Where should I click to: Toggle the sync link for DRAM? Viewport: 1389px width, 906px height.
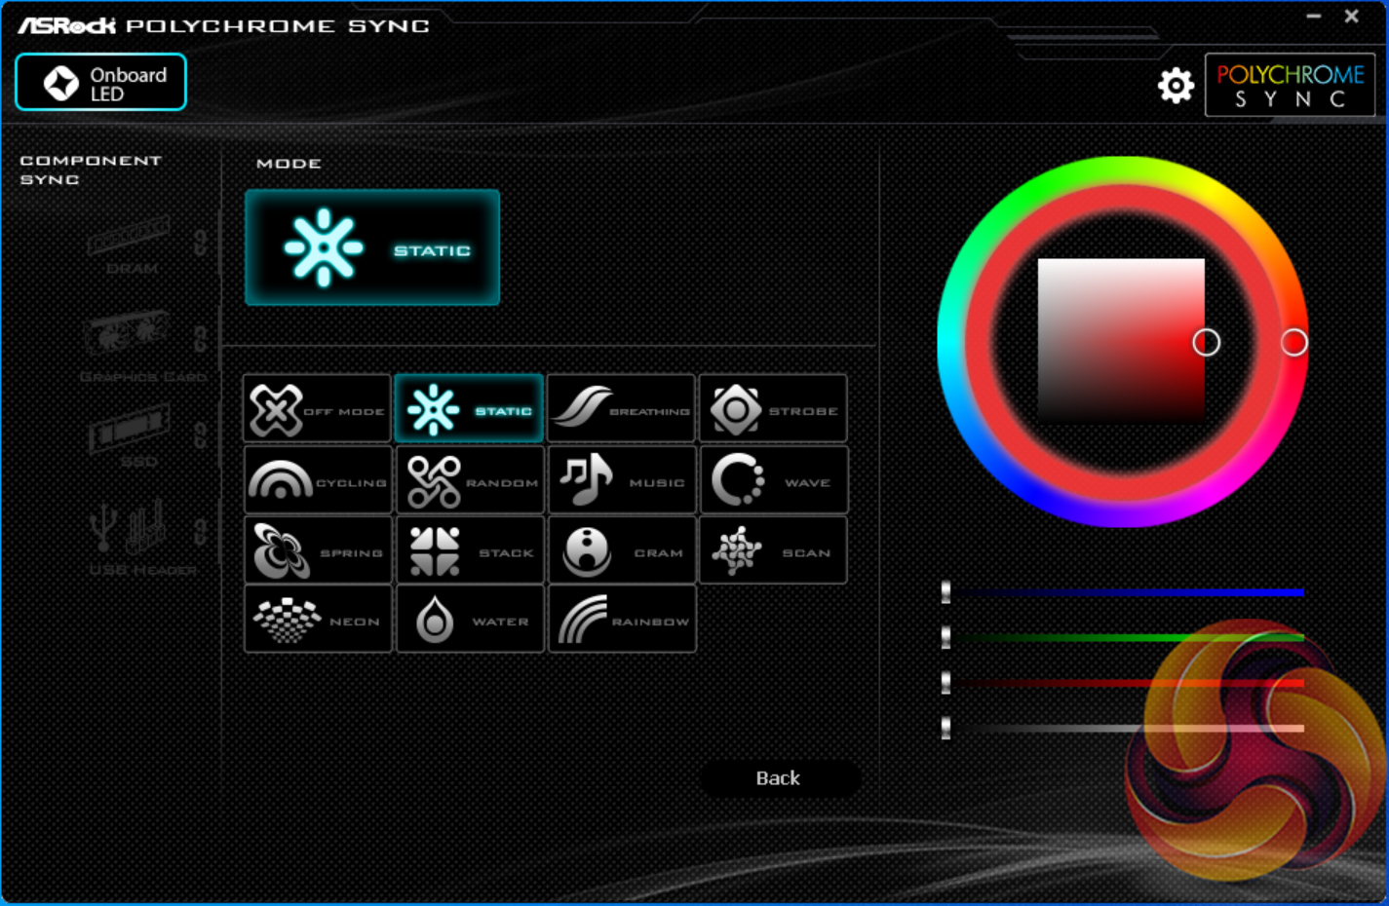point(200,242)
